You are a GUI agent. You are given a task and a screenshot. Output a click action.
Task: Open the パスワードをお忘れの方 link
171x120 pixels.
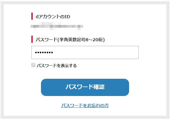85,106
